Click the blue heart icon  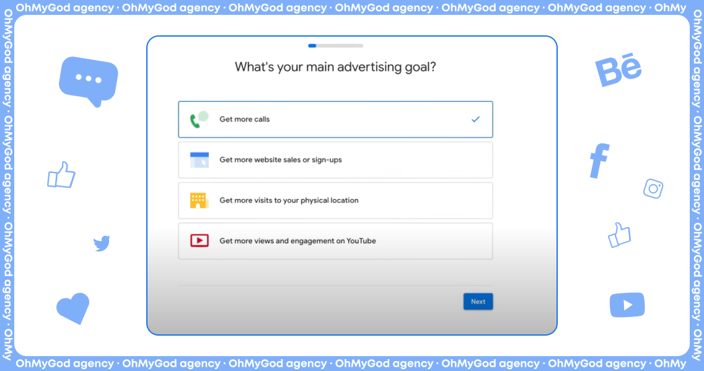click(x=73, y=308)
